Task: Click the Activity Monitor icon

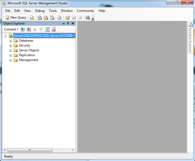Action: tap(88, 17)
